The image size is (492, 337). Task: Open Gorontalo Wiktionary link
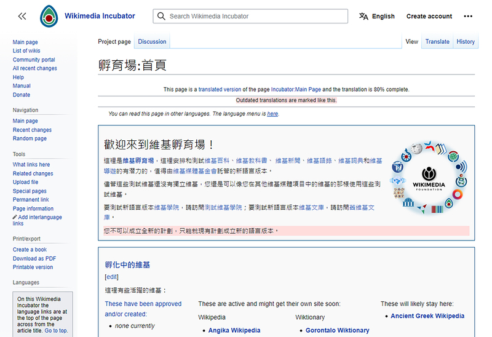click(x=337, y=330)
